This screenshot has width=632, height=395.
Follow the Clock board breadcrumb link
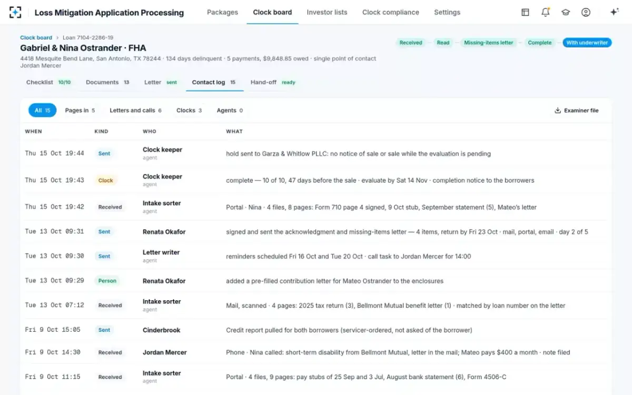click(36, 37)
